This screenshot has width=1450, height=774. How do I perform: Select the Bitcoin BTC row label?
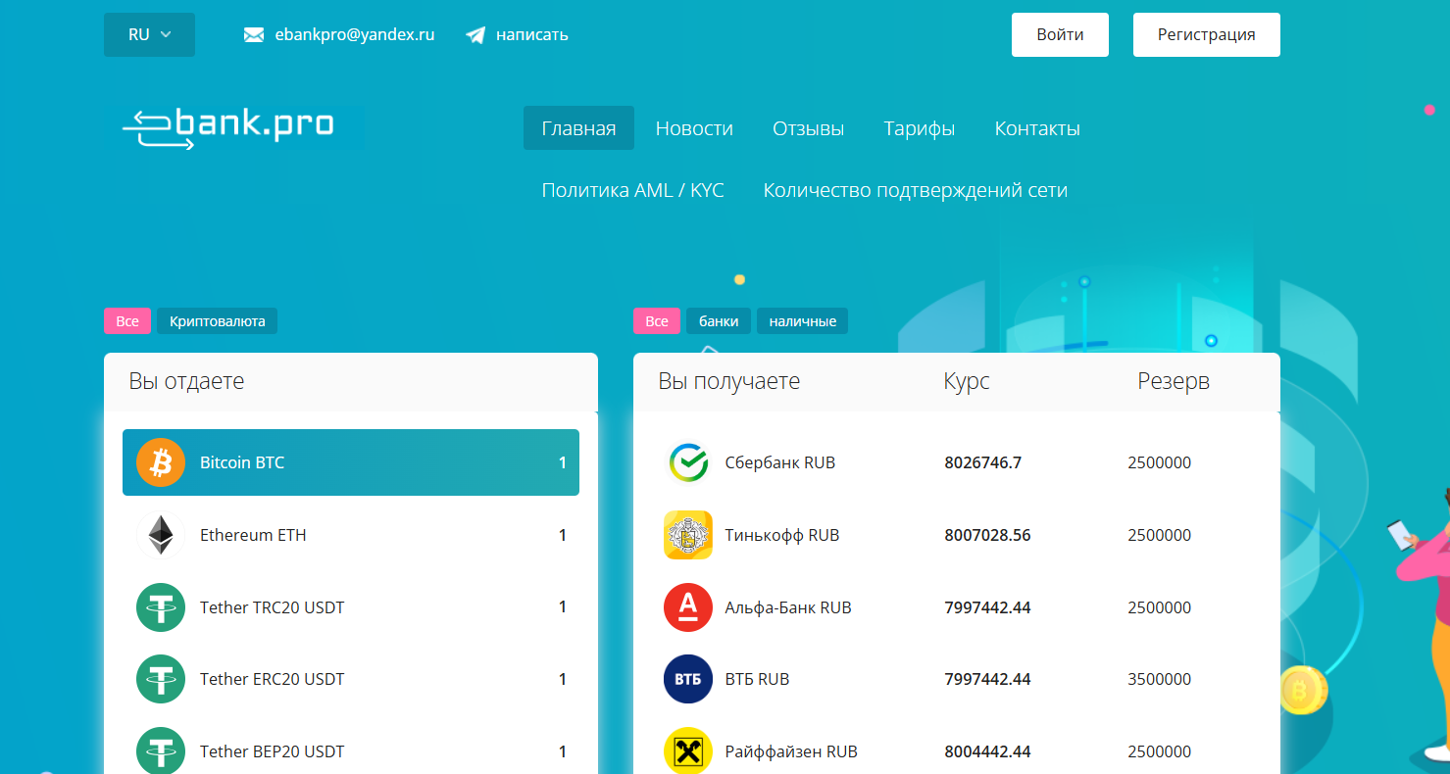pyautogui.click(x=242, y=462)
